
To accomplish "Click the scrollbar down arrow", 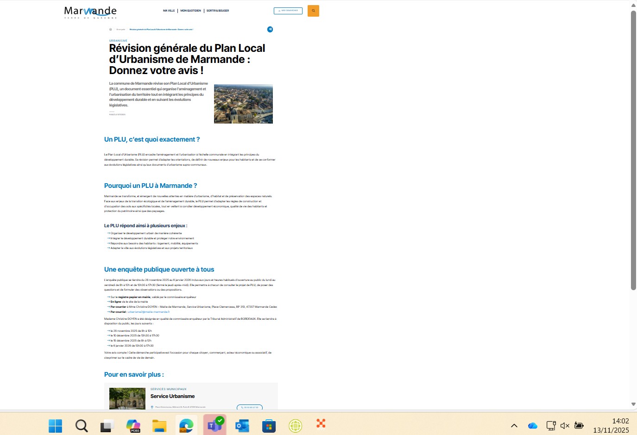I will coord(633,404).
